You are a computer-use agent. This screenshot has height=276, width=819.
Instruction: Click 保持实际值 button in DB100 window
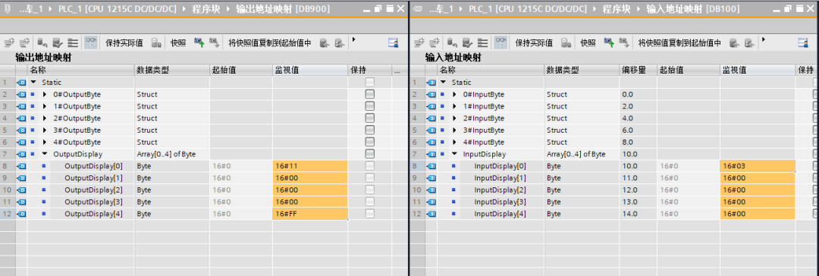click(534, 43)
